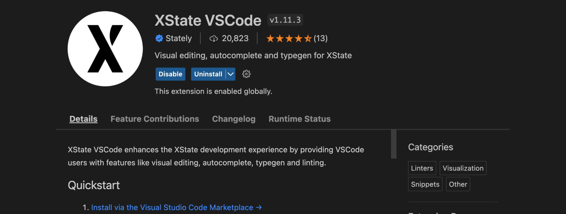
Task: Expand the Uninstall dropdown arrow
Action: tap(230, 74)
